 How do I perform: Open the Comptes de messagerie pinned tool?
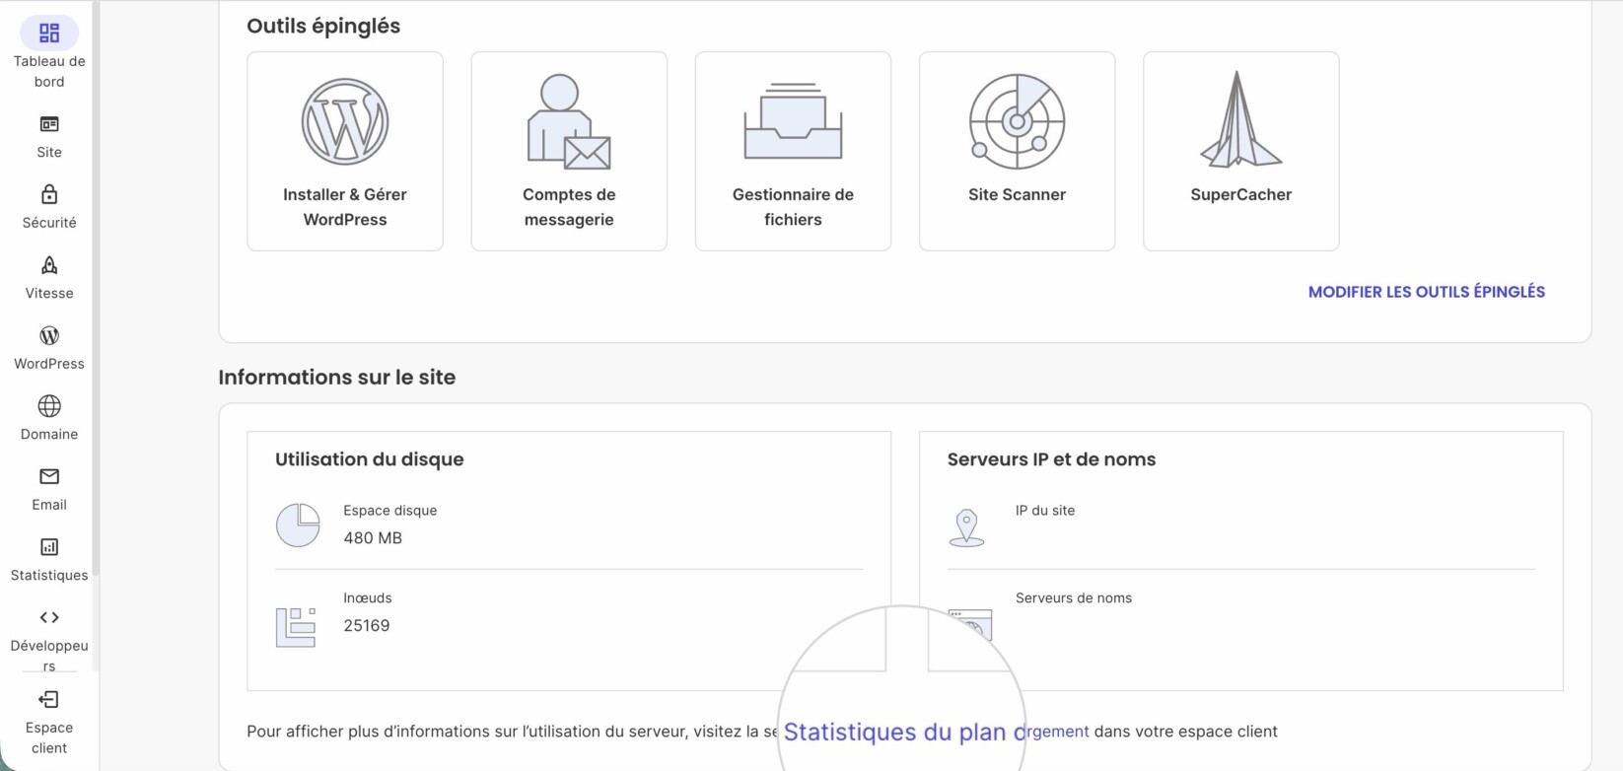click(x=569, y=151)
